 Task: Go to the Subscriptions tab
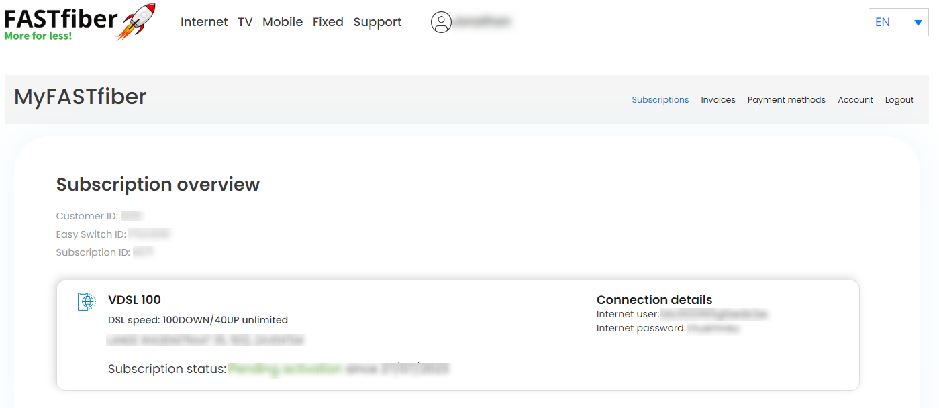coord(660,99)
